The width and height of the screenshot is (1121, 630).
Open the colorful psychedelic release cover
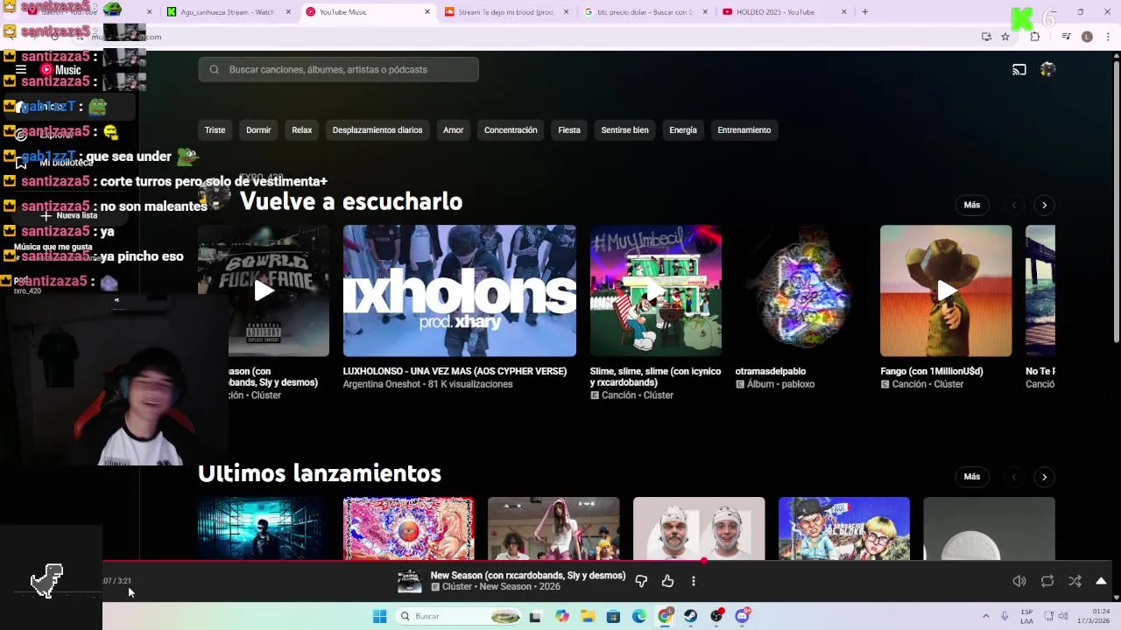pos(409,528)
